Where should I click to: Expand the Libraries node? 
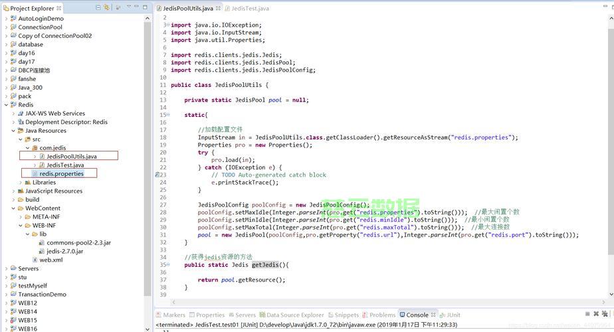coord(21,182)
